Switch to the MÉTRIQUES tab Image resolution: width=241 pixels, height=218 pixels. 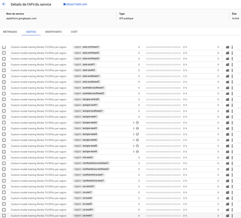(10, 32)
